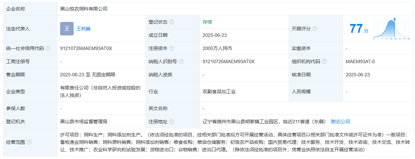Image resolution: width=415 pixels, height=159 pixels.
Task: Click the score distribution curve chart
Action: 391,29
